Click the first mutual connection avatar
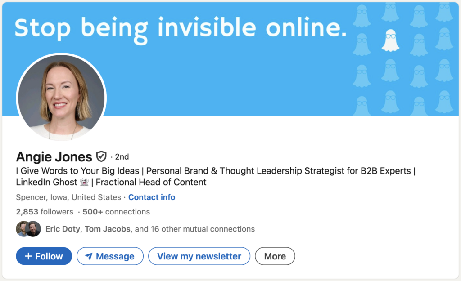 point(22,229)
